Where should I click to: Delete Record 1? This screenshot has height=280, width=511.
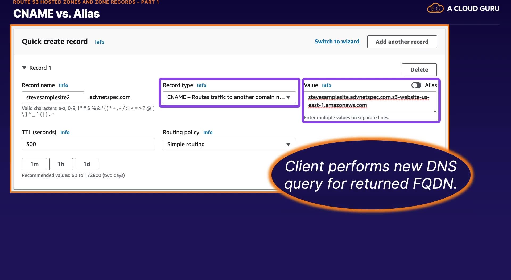419,70
